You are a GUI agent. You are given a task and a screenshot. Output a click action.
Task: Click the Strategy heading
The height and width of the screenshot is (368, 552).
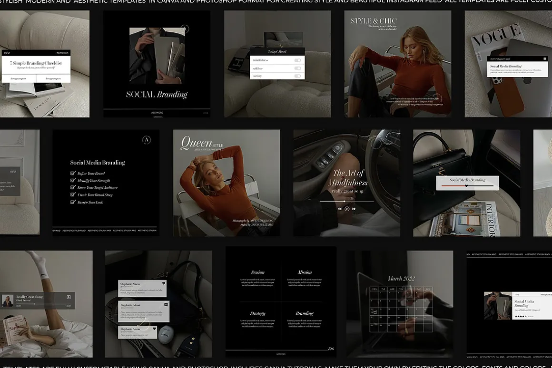pyautogui.click(x=258, y=313)
